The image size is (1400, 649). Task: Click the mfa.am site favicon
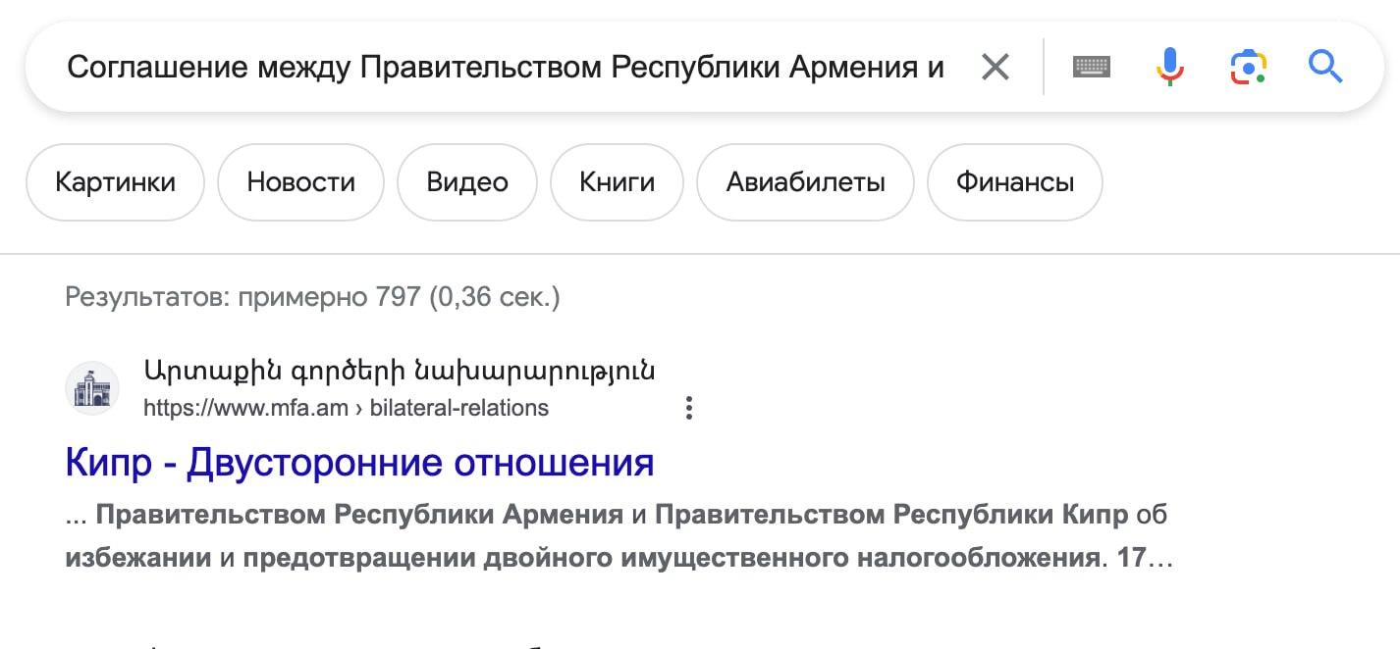pos(92,389)
